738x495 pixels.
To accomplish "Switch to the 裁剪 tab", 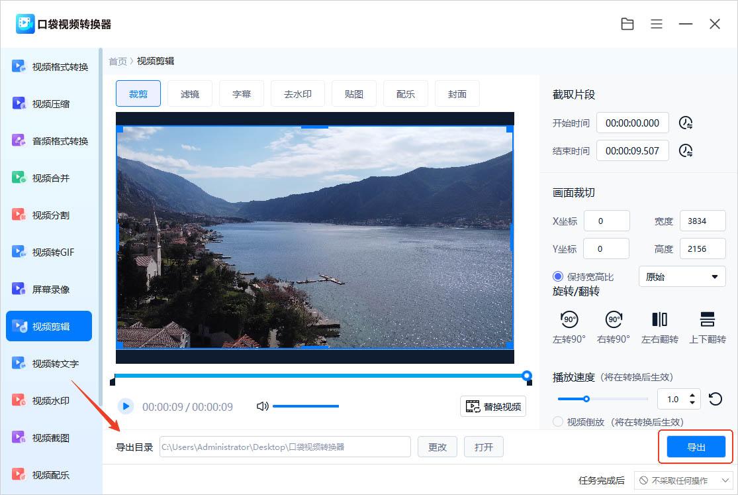I will (138, 94).
